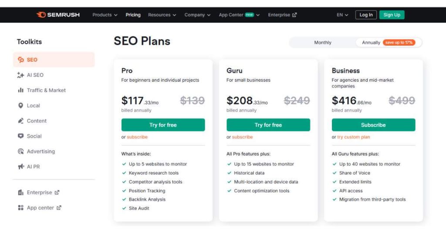The height and width of the screenshot is (233, 446).
Task: Open the Content pencil icon
Action: point(20,121)
